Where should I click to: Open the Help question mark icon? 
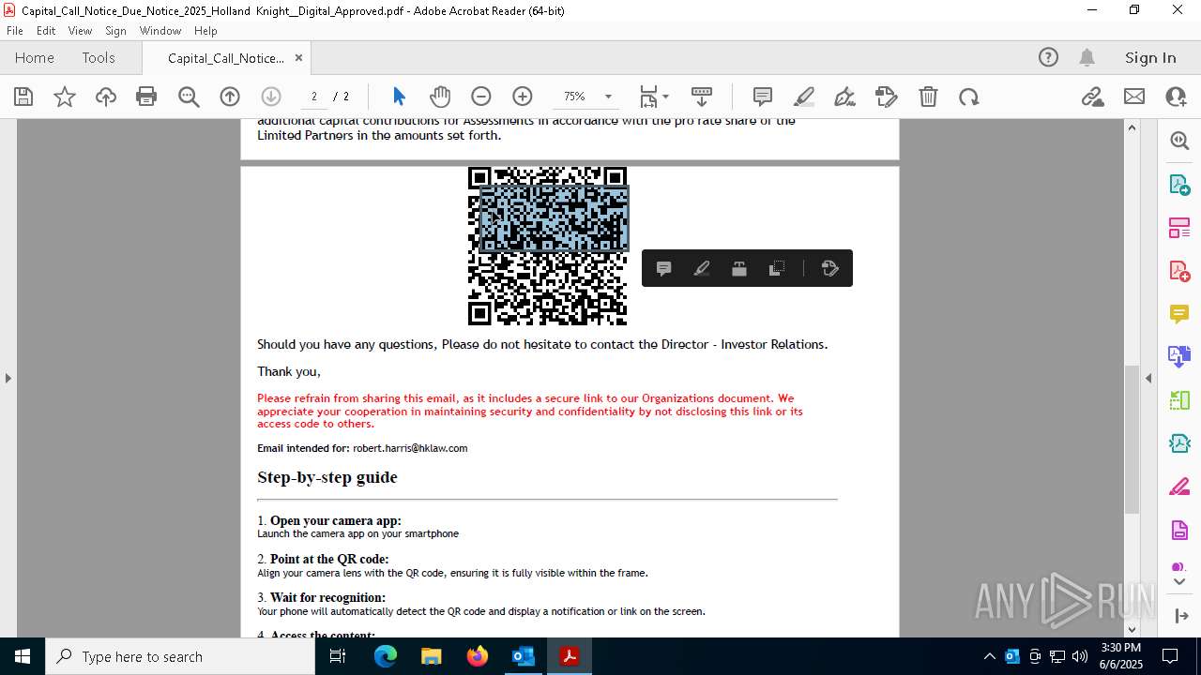point(1048,57)
